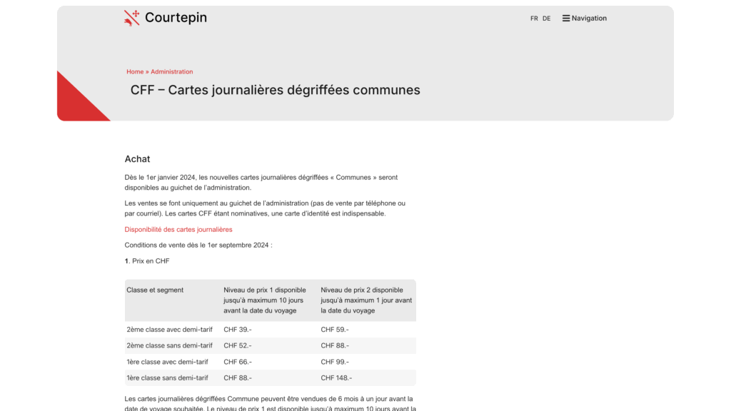Open the hamburger Navigation menu
The height and width of the screenshot is (411, 731).
coord(584,18)
